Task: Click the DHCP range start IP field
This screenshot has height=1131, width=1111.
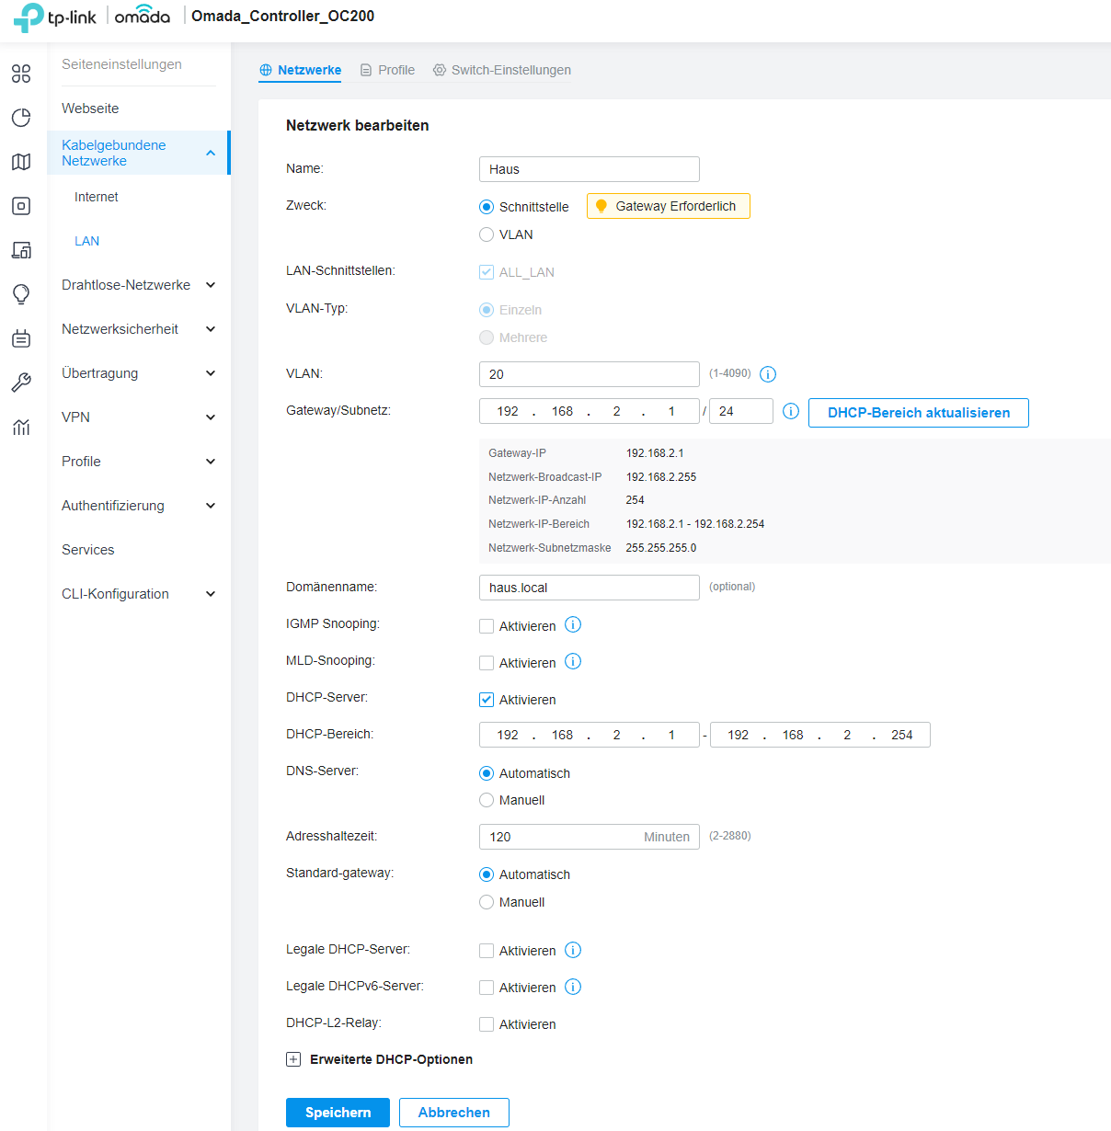Action: point(590,735)
